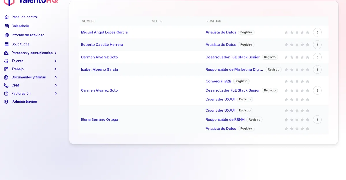Go to Panel de control
Viewport: 346px width, 180px height.
point(25,17)
